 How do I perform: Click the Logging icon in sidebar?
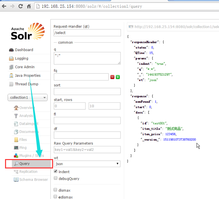(11, 58)
